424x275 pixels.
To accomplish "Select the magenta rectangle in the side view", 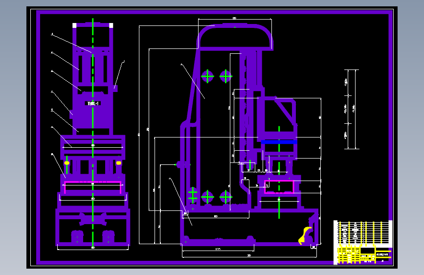I will pos(279,187).
